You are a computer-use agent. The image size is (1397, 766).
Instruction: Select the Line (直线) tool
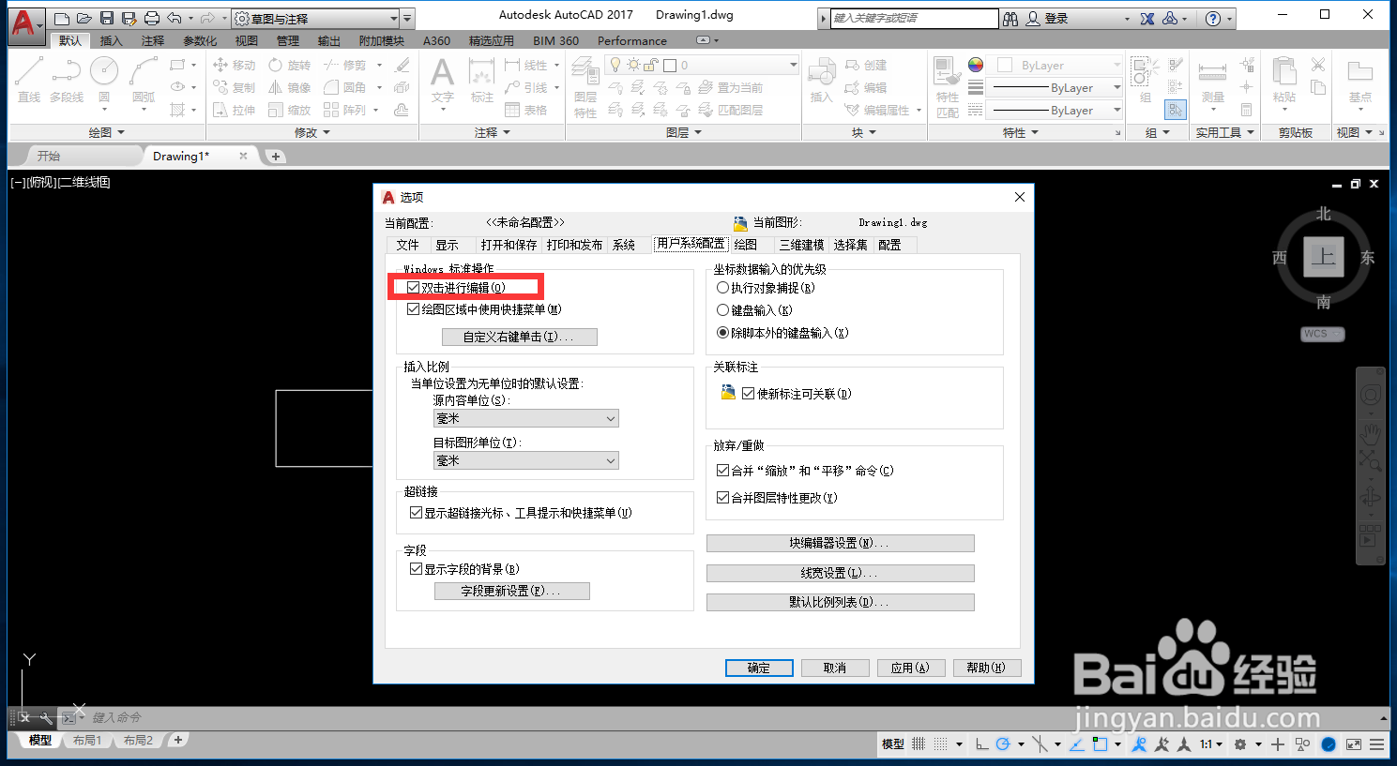[x=29, y=79]
